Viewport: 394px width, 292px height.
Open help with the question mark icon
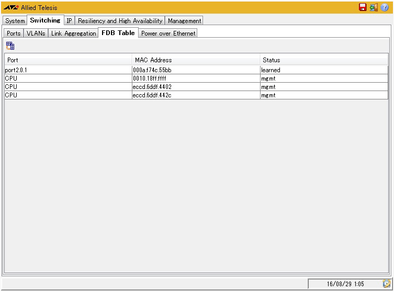(385, 7)
